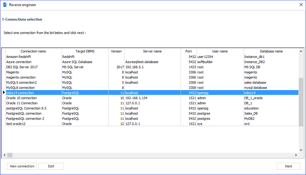
Task: Click the Database name column header
Action: pos(271,52)
